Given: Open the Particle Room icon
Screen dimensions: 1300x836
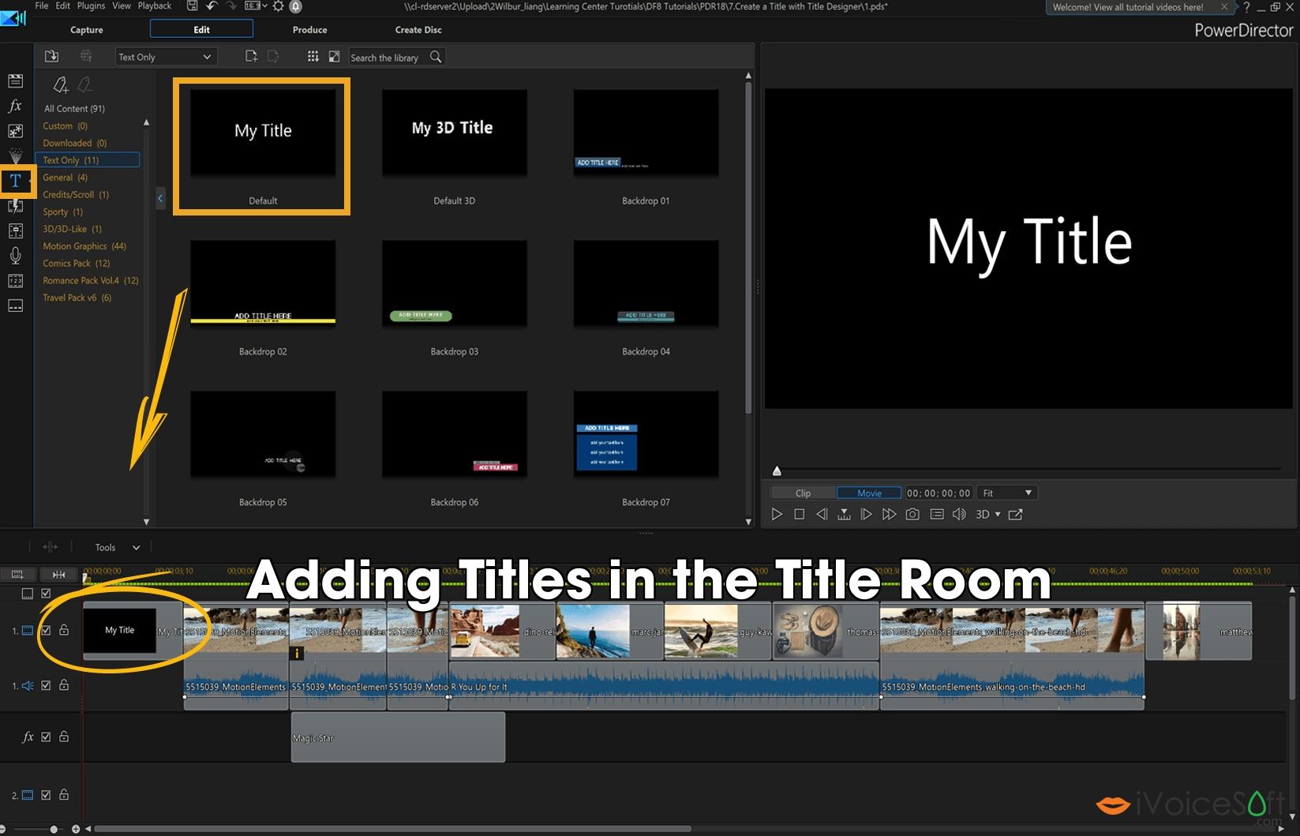Looking at the screenshot, I should coord(15,156).
